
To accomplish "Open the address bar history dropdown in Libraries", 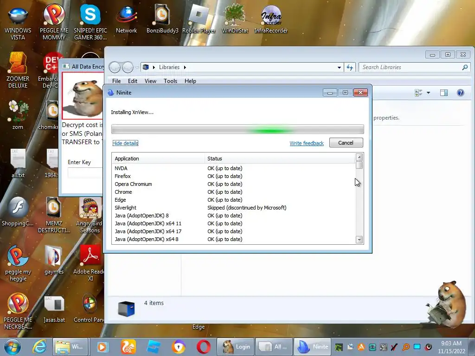I will [339, 67].
